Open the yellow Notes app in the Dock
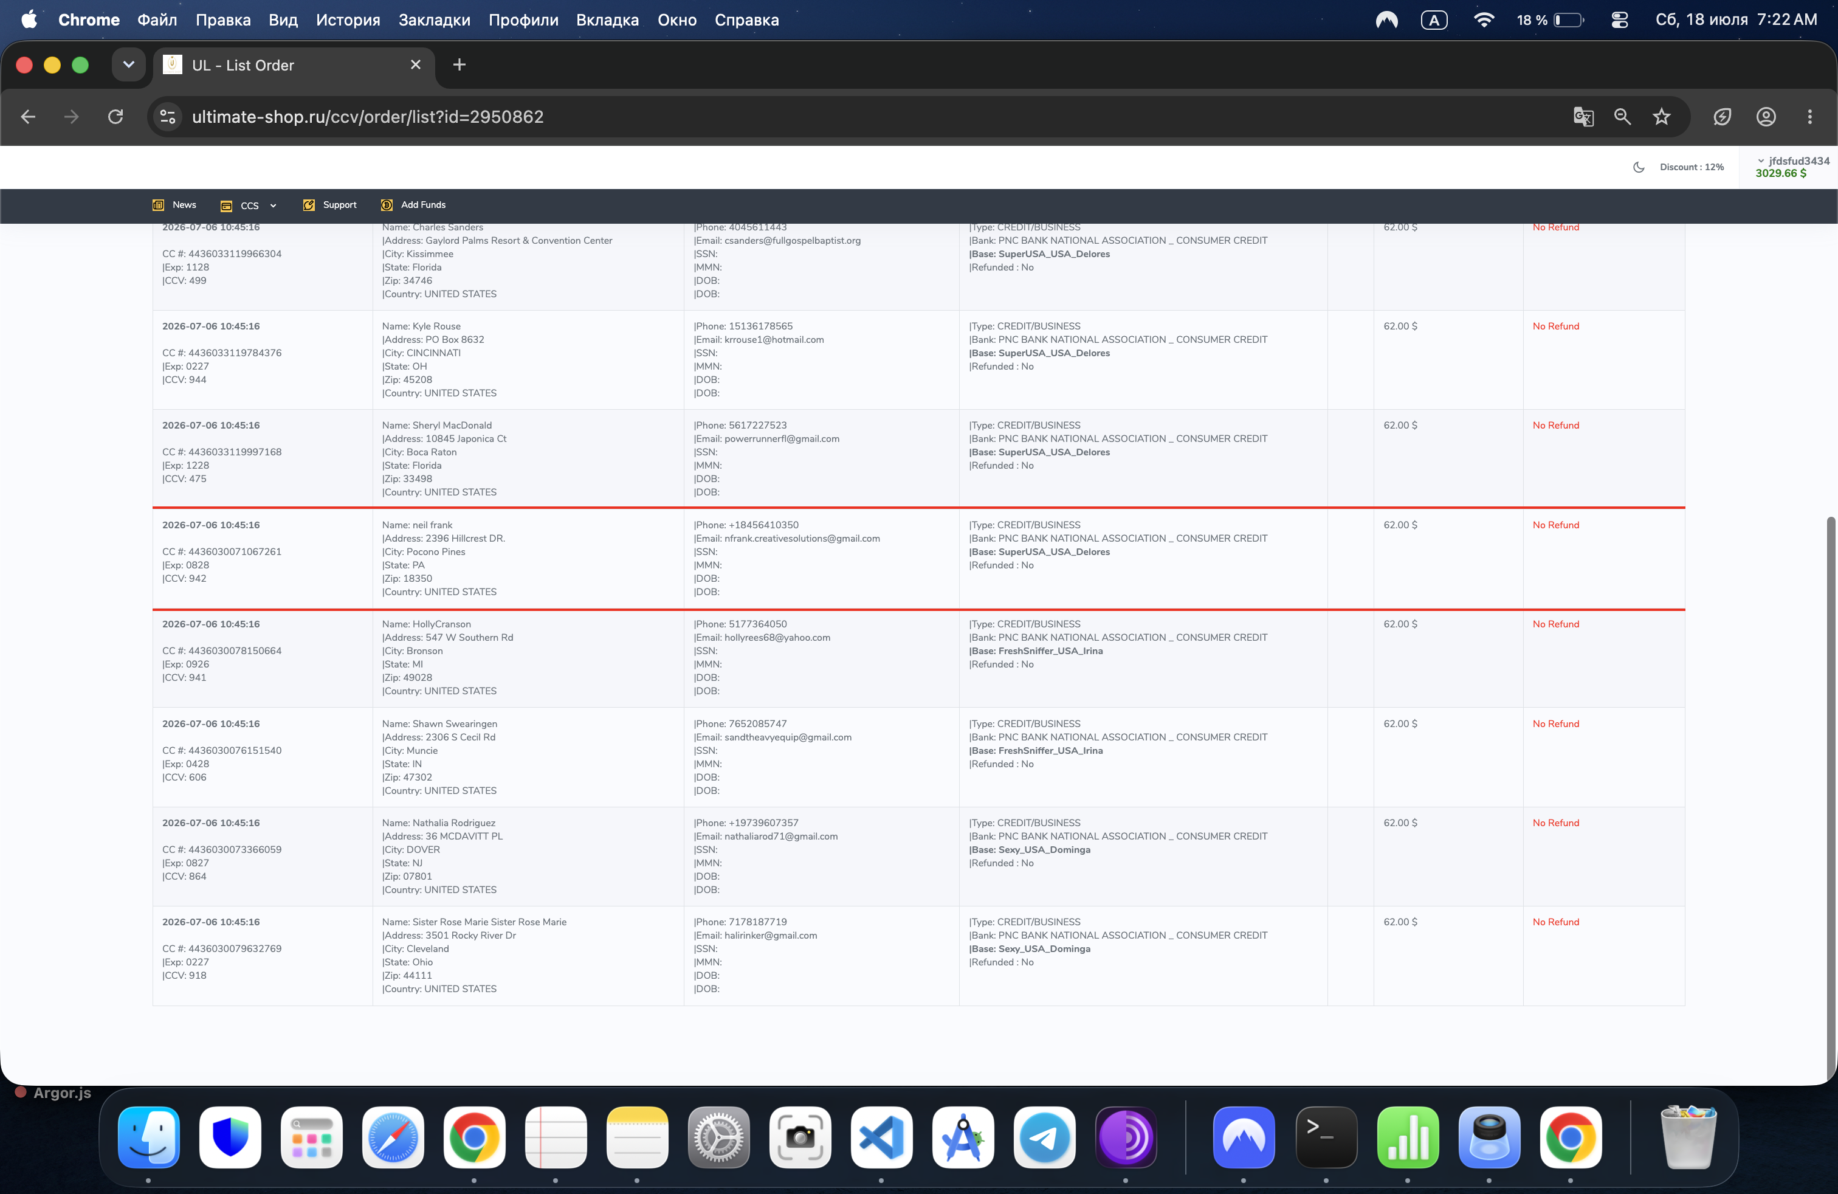The height and width of the screenshot is (1194, 1838). point(637,1137)
